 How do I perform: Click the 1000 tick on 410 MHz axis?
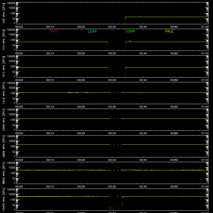(x=12, y=35)
